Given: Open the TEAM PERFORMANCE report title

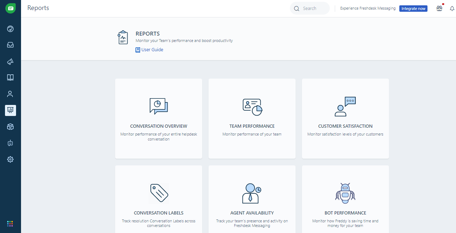Looking at the screenshot, I should point(252,126).
